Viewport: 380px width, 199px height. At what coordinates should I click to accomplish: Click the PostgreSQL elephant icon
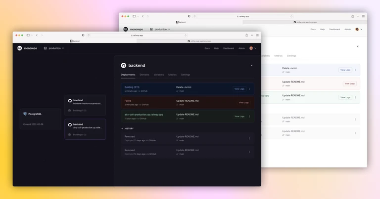point(25,114)
